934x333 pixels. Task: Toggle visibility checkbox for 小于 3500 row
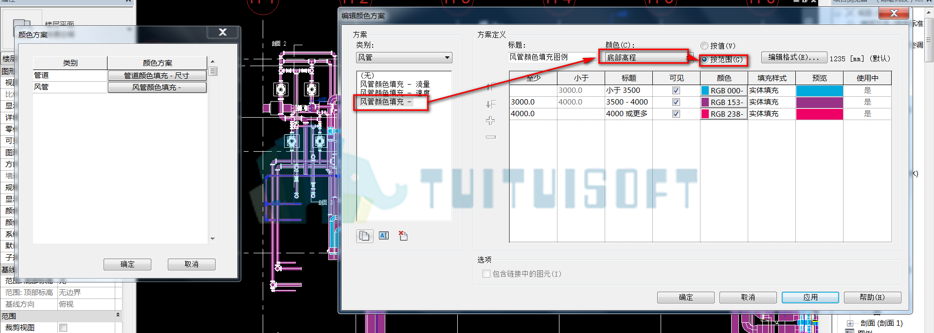(x=676, y=90)
